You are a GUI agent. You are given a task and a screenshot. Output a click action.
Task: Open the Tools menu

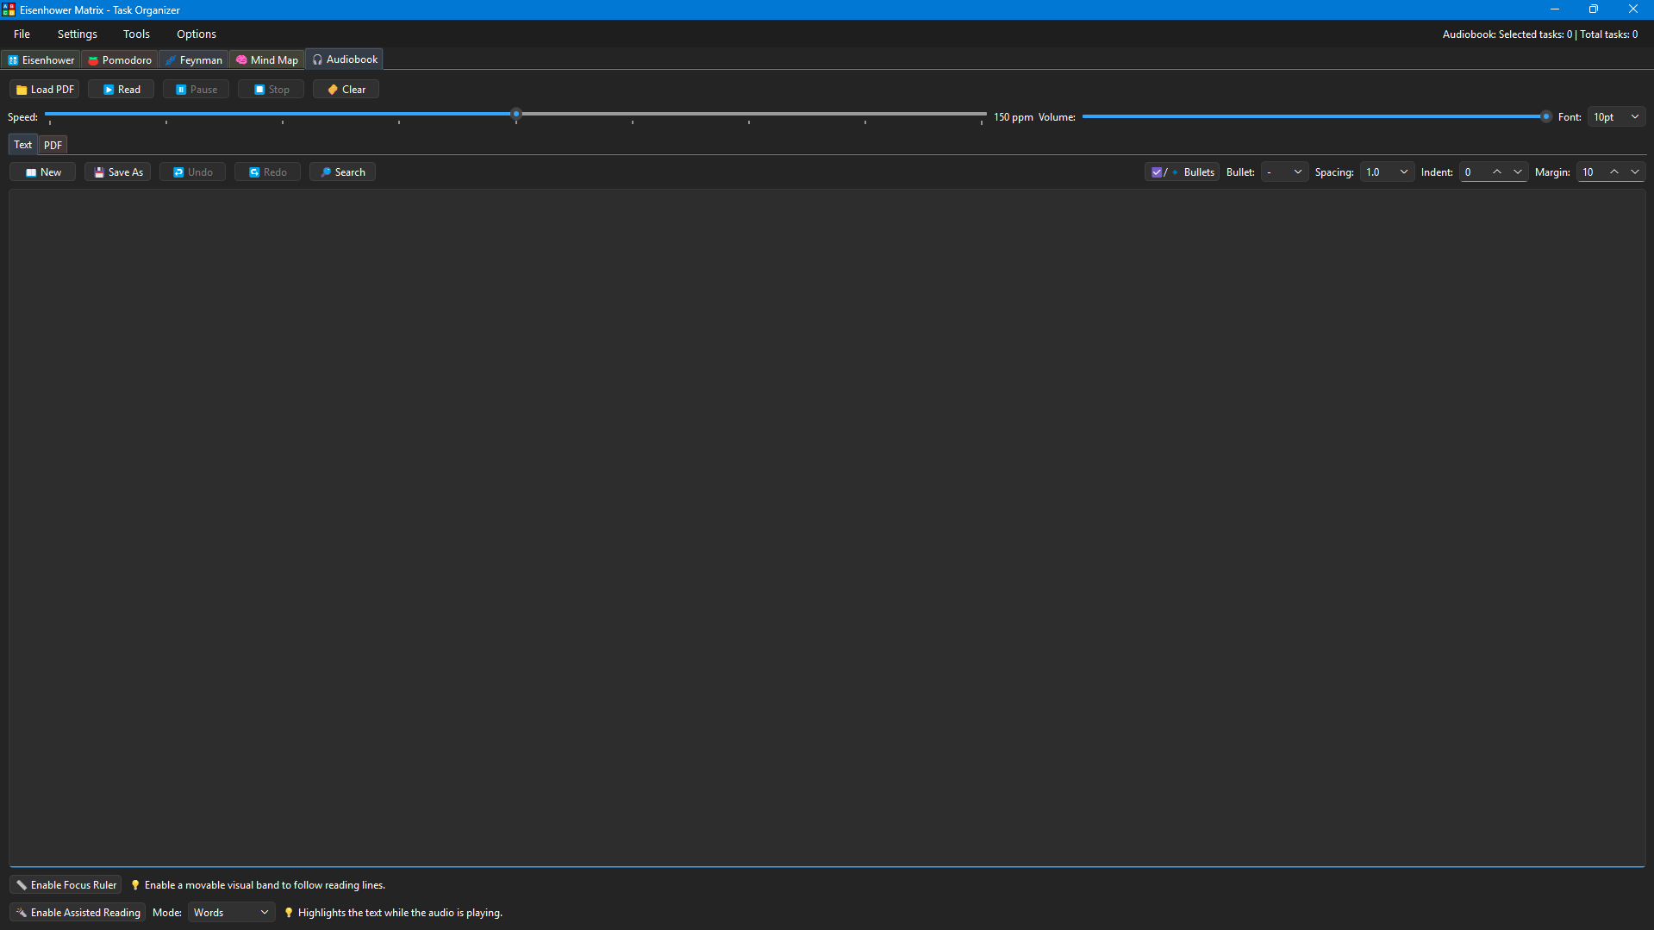tap(136, 34)
